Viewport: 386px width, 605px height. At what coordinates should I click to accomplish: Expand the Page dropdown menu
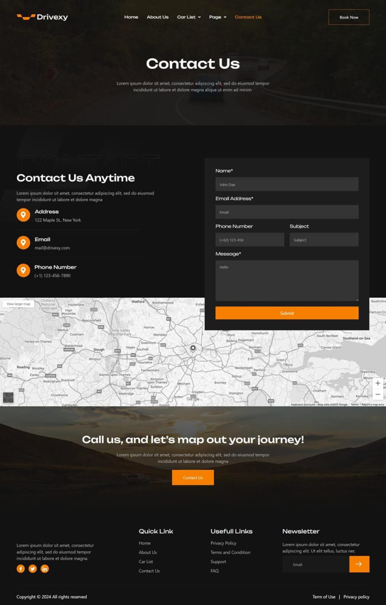pos(218,17)
